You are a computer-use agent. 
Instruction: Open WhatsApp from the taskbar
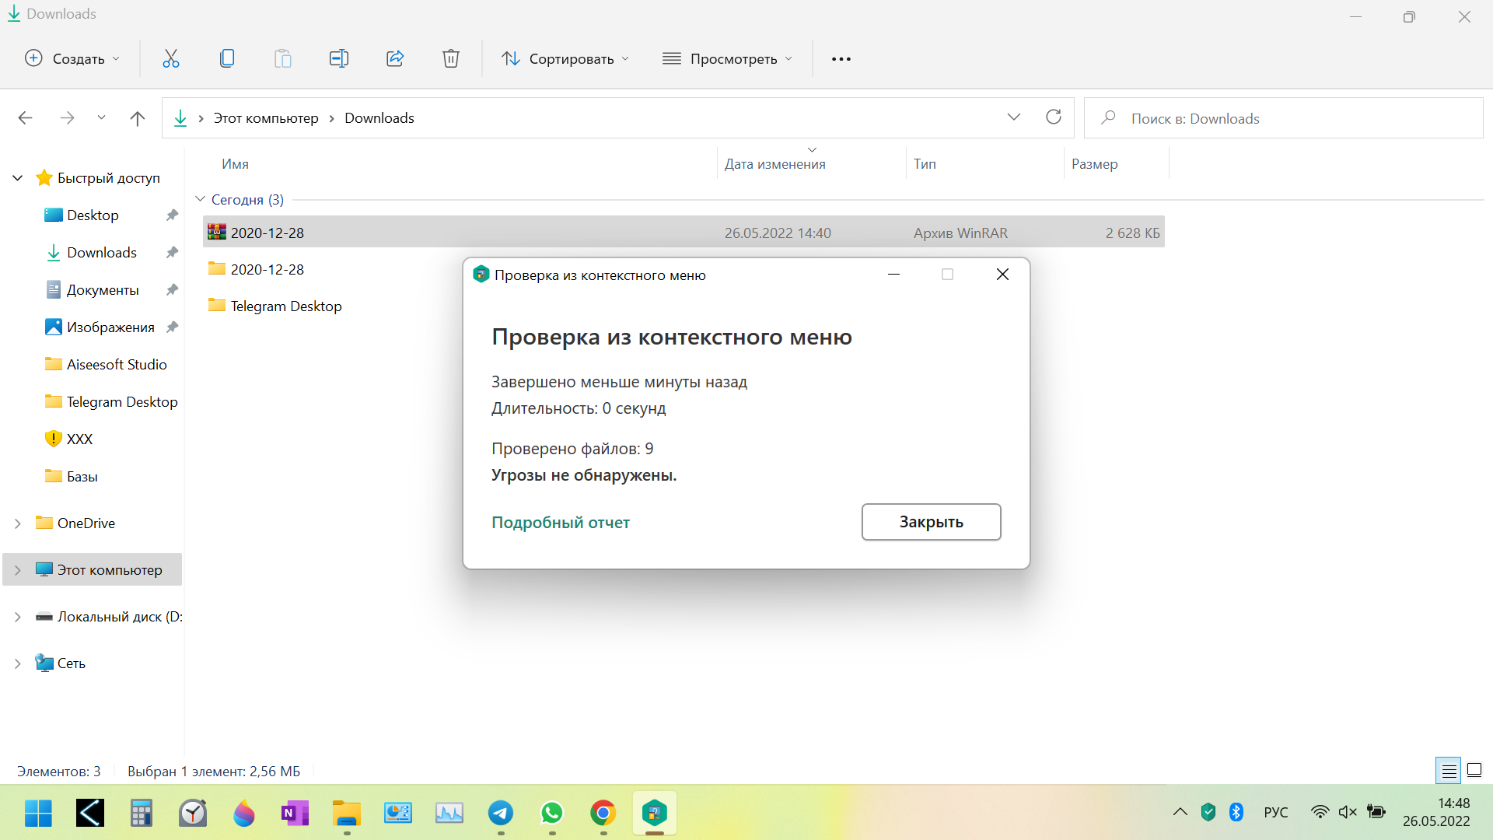[552, 814]
